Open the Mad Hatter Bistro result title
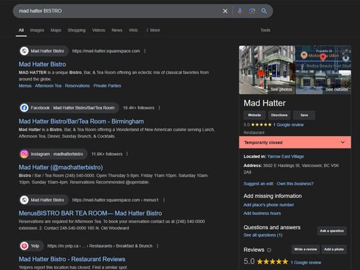Screen dimensions: 360x270 [42, 65]
